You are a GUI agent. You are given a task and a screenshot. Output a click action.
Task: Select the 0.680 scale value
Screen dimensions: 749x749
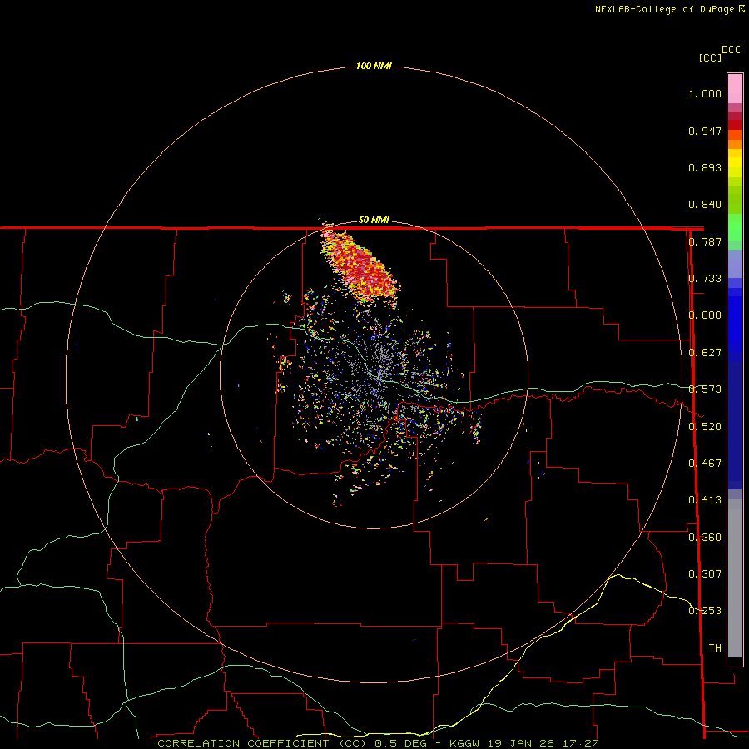point(705,315)
